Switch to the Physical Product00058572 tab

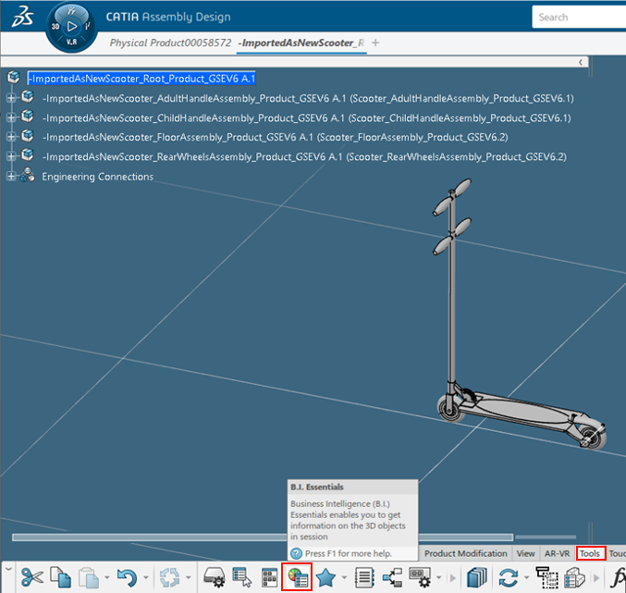click(x=167, y=43)
